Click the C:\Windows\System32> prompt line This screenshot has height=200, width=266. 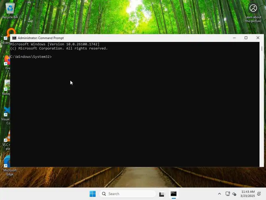31,57
